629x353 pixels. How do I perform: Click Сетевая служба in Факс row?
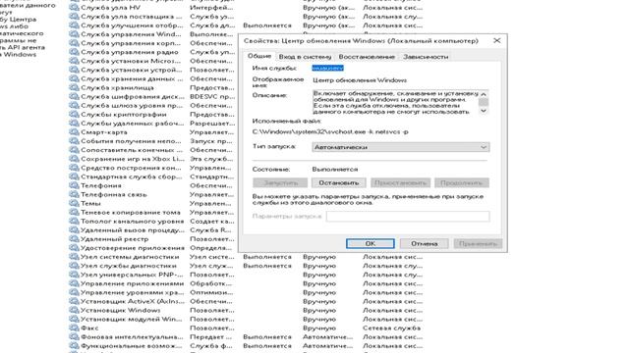click(391, 328)
